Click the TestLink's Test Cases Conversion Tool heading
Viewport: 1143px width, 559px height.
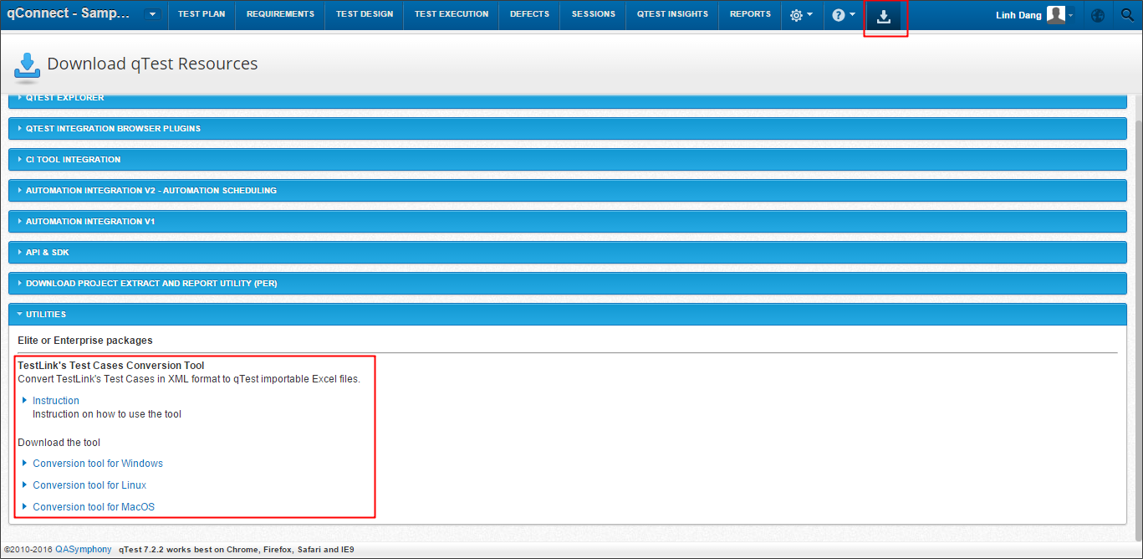coord(111,366)
